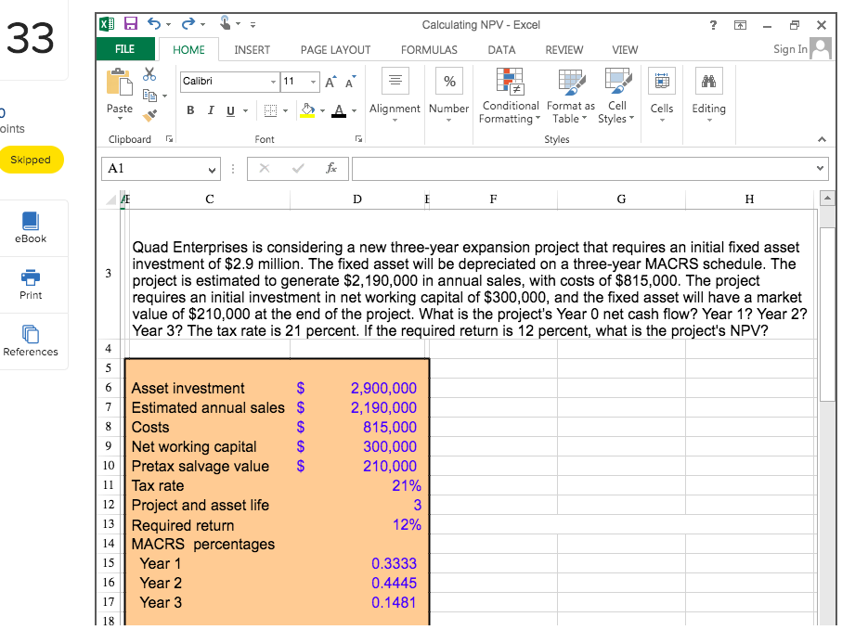Viewport: 842px width, 630px height.
Task: Toggle bold formatting
Action: (190, 109)
